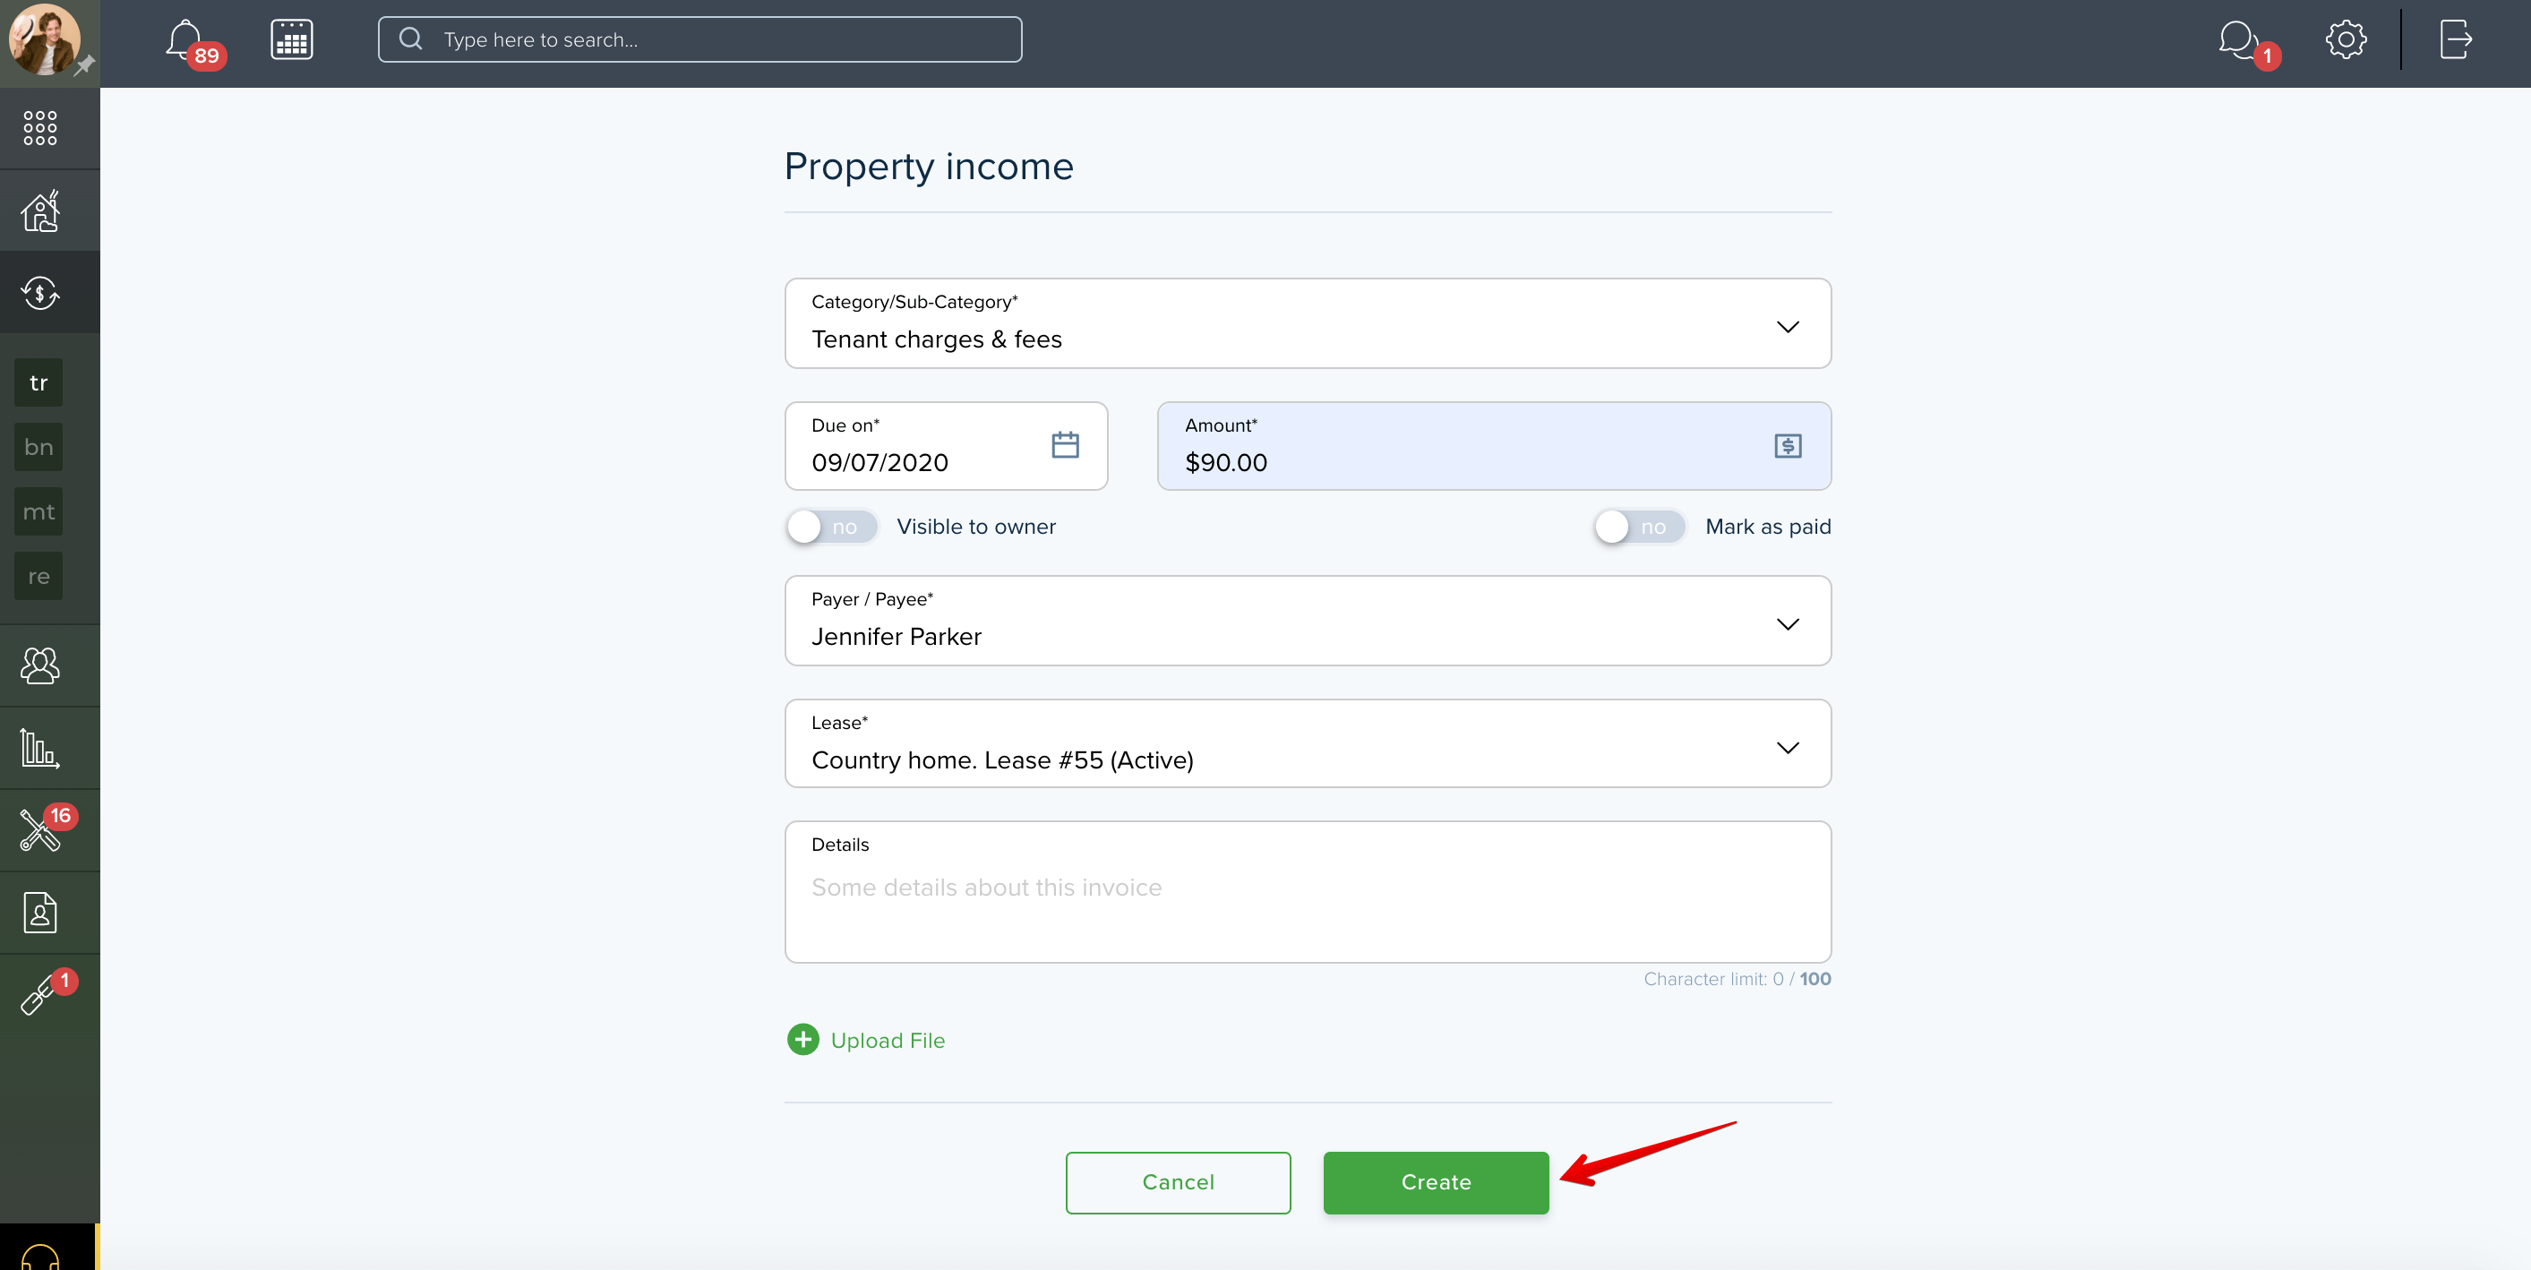Click the Cancel button
The image size is (2531, 1270).
point(1178,1182)
